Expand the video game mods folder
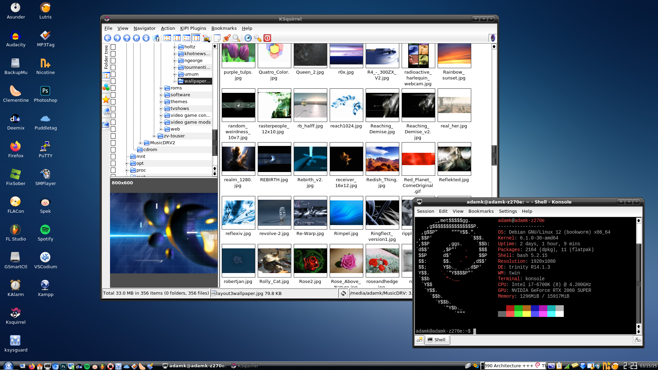 coord(161,122)
